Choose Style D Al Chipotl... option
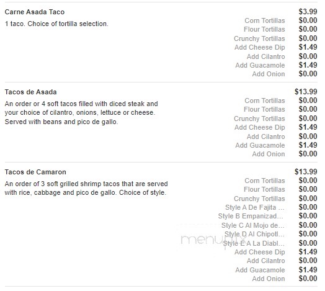Viewport: 325px width, 291px height. point(254,234)
